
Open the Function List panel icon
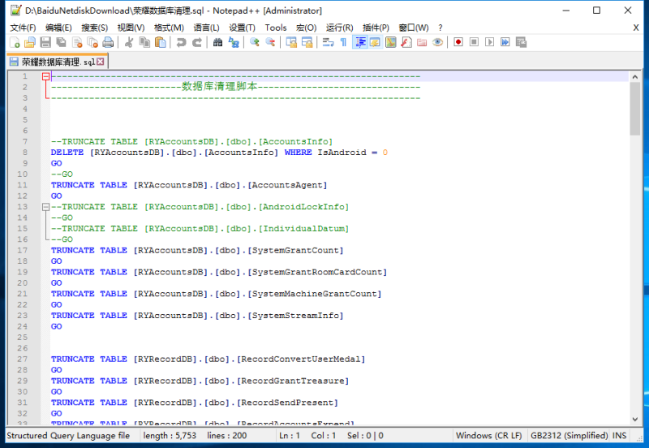tap(406, 42)
